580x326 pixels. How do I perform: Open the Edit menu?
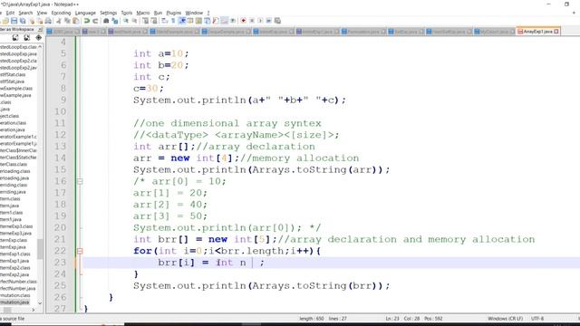[10, 13]
